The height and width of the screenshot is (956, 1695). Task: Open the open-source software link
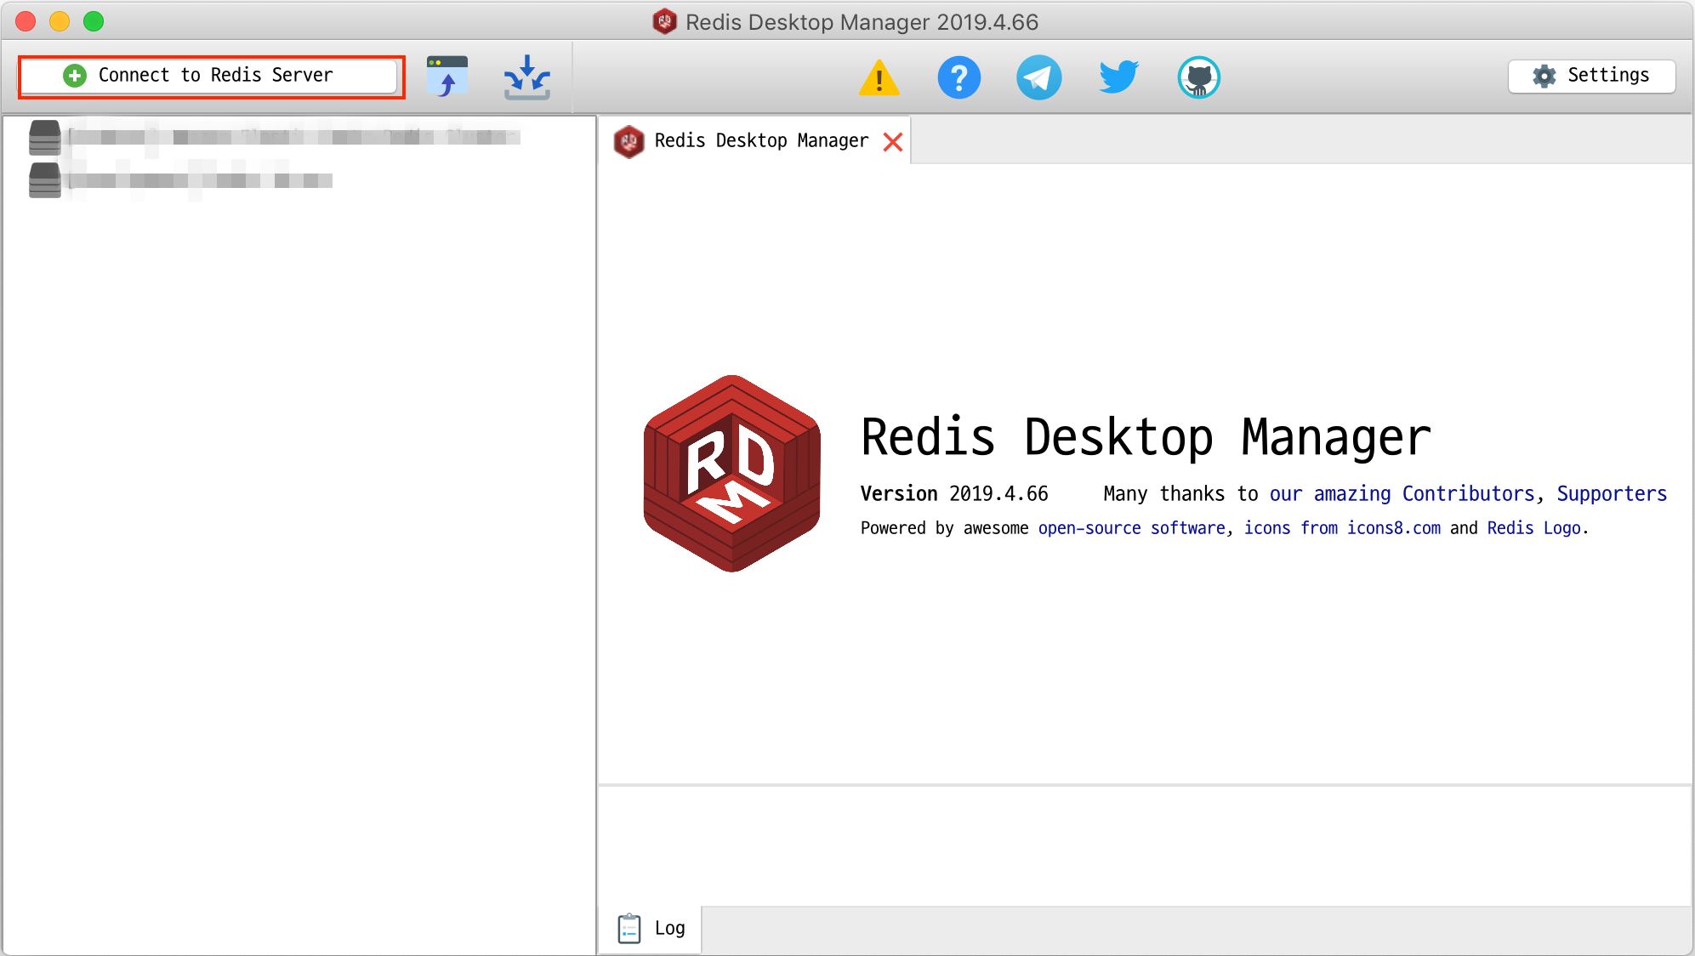(x=1131, y=528)
